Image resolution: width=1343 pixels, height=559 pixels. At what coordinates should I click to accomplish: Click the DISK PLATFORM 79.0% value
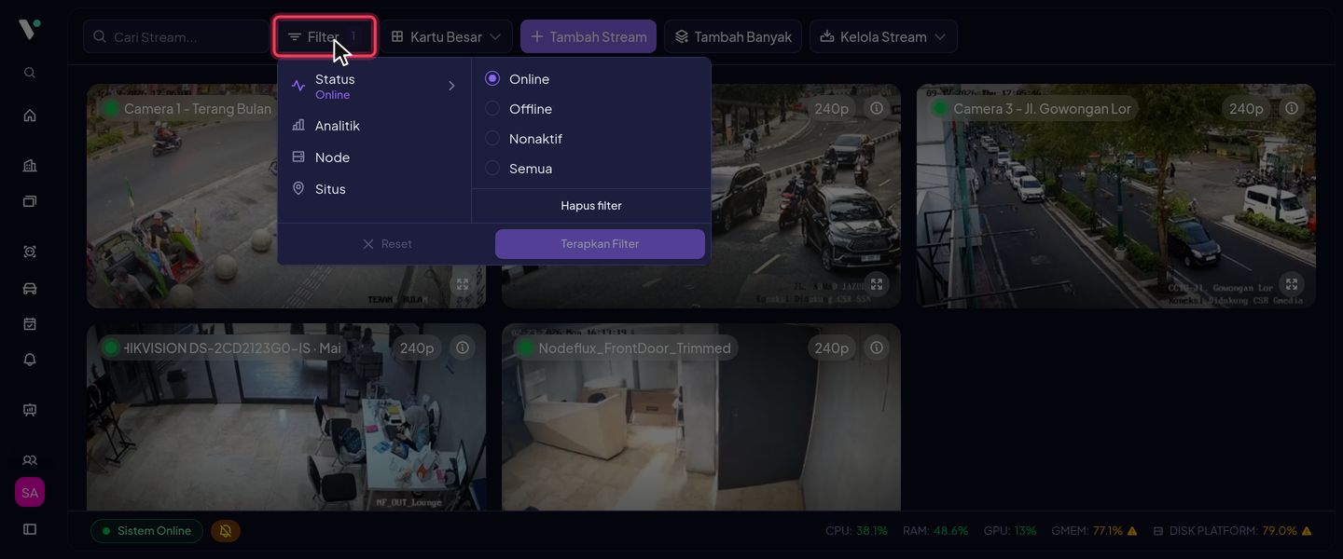click(1280, 531)
